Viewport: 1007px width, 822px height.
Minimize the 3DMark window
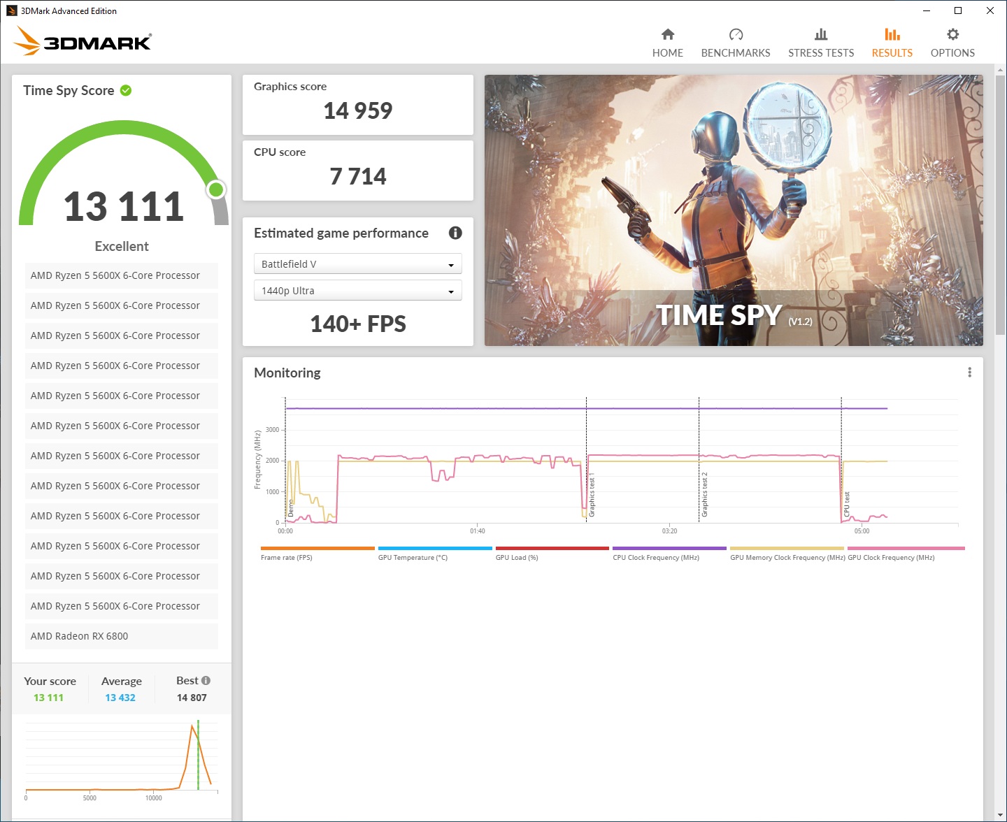(x=927, y=10)
